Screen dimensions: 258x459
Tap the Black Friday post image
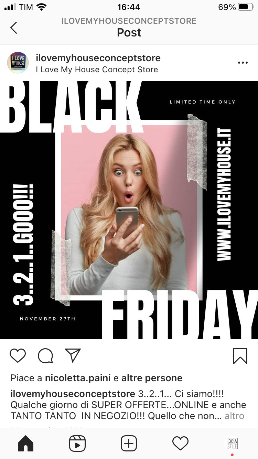tap(129, 210)
